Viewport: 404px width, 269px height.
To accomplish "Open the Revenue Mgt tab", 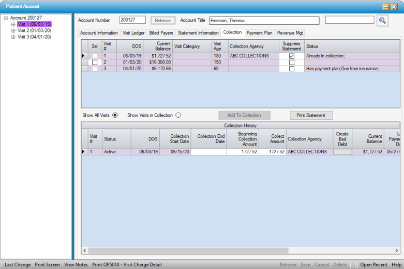I will point(290,33).
